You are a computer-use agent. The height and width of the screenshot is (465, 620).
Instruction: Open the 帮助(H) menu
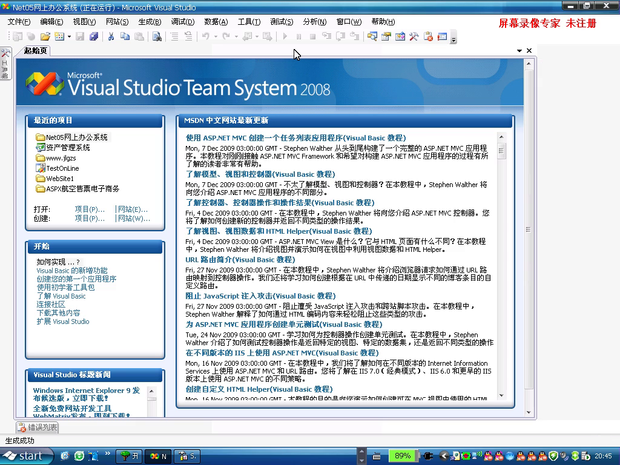(x=383, y=22)
